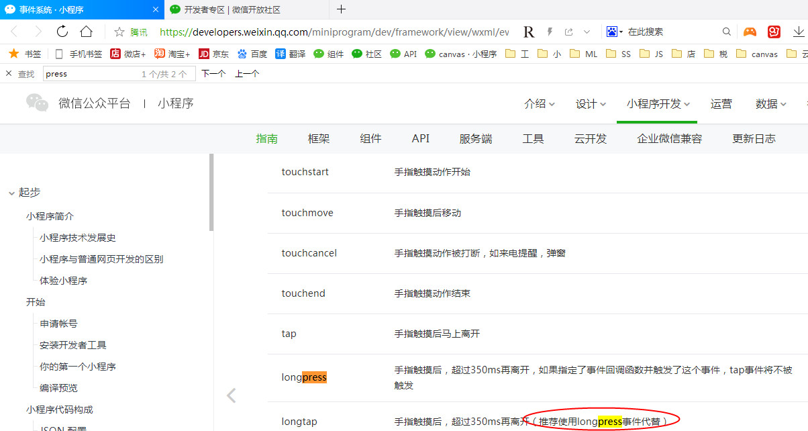Open the downloads arrow icon
The image size is (808, 431).
[799, 32]
